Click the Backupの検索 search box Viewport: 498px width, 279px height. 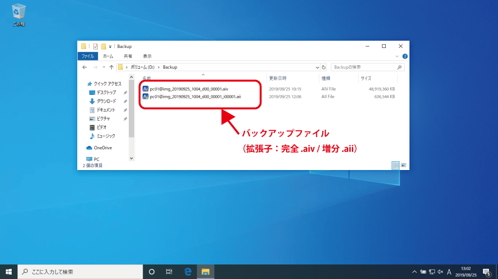click(x=364, y=67)
